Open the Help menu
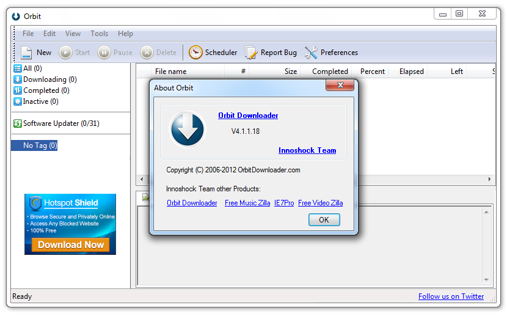The image size is (507, 316). 125,34
